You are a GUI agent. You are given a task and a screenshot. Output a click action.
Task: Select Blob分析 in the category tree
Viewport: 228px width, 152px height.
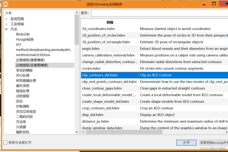coord(23,34)
